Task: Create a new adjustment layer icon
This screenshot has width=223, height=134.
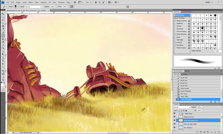Action: pyautogui.click(x=208, y=132)
